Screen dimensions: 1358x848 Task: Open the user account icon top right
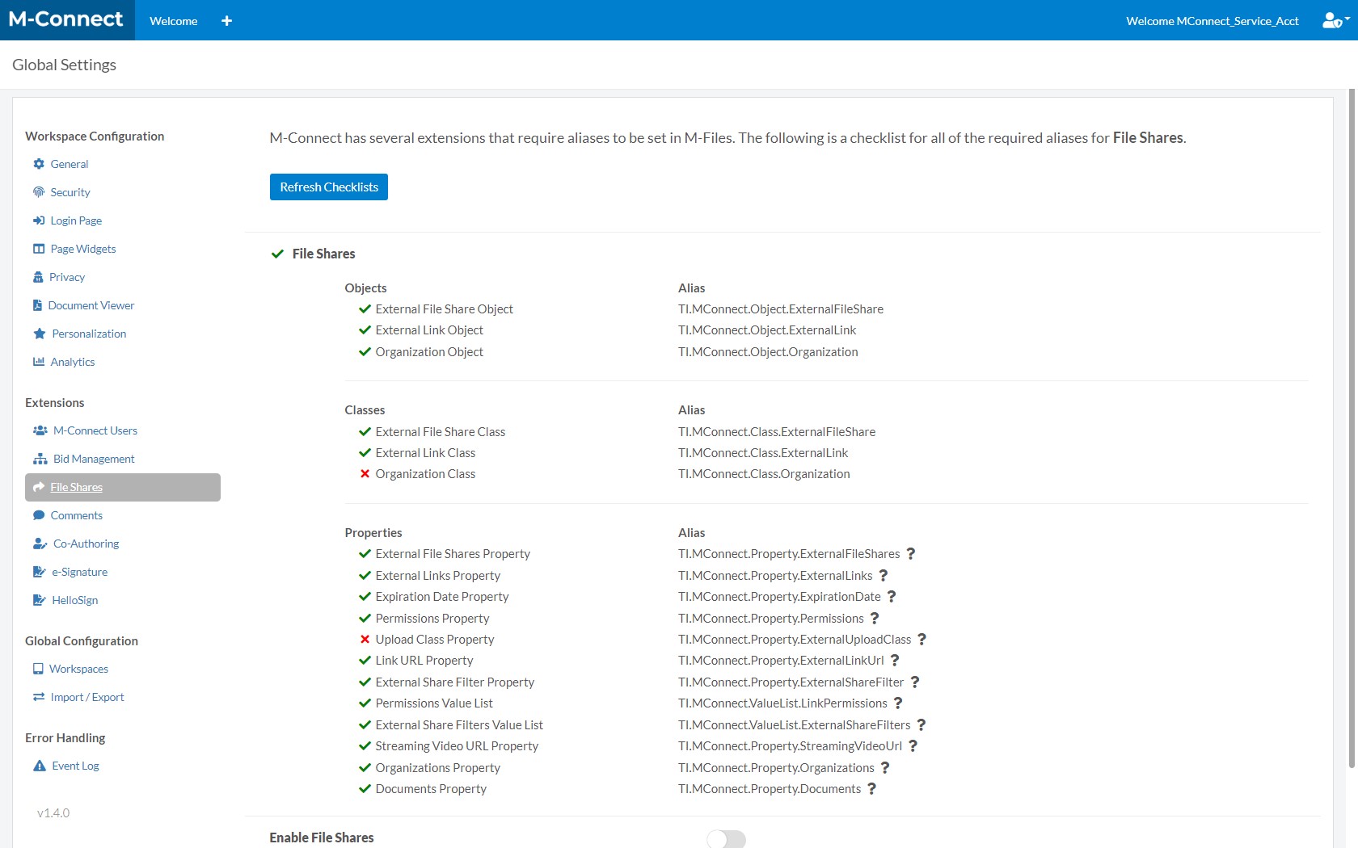pyautogui.click(x=1331, y=20)
